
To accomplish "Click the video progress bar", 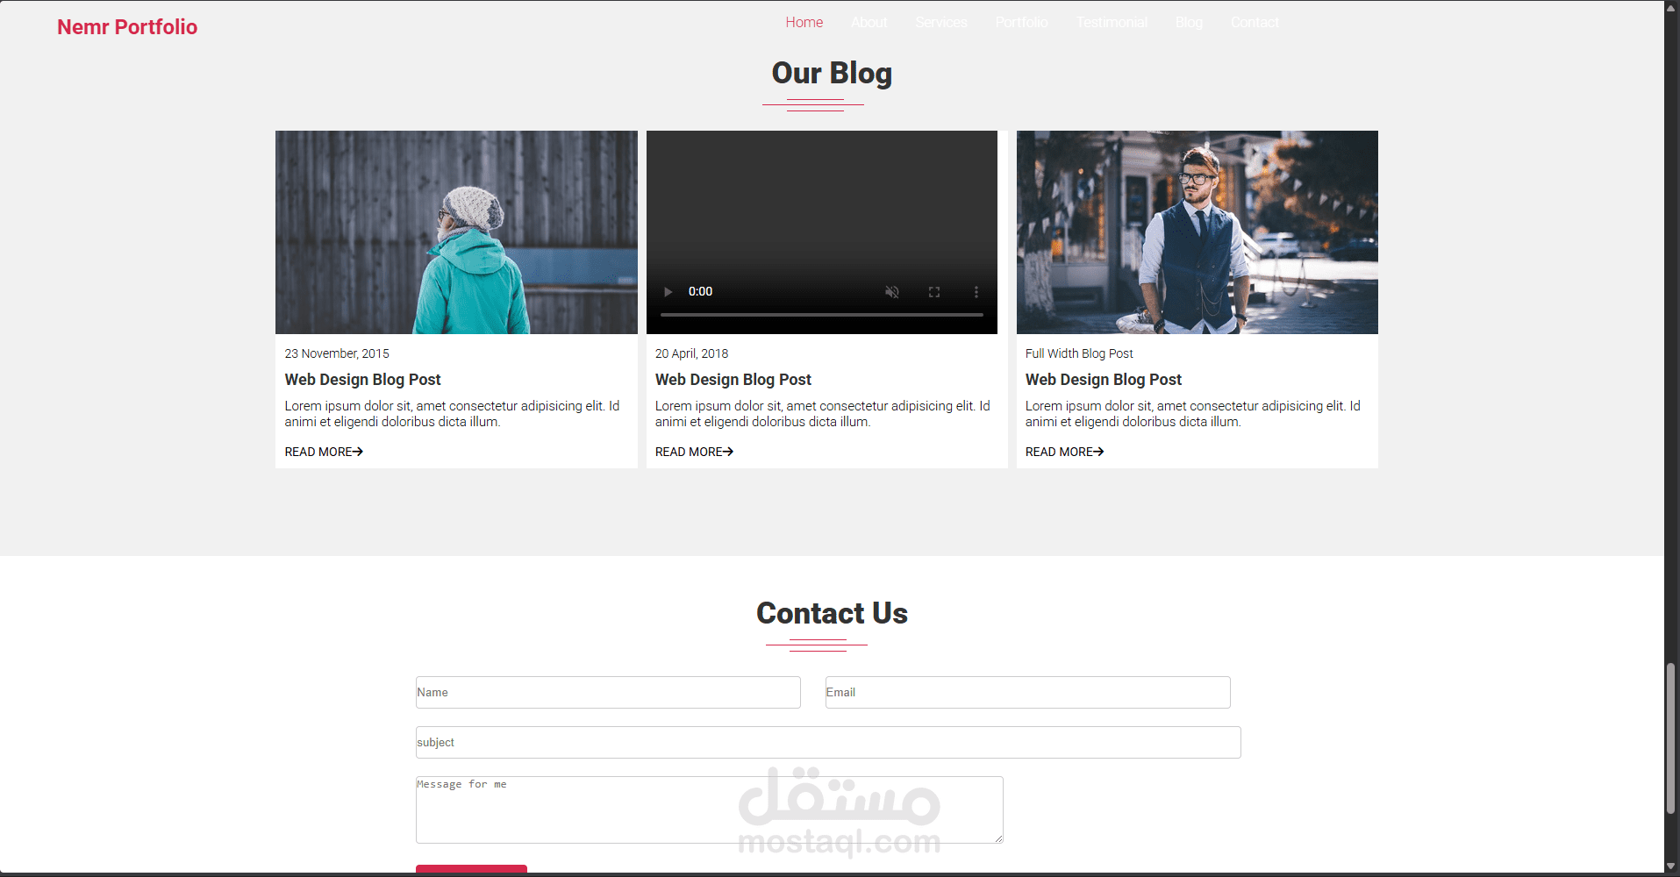I will 822,314.
